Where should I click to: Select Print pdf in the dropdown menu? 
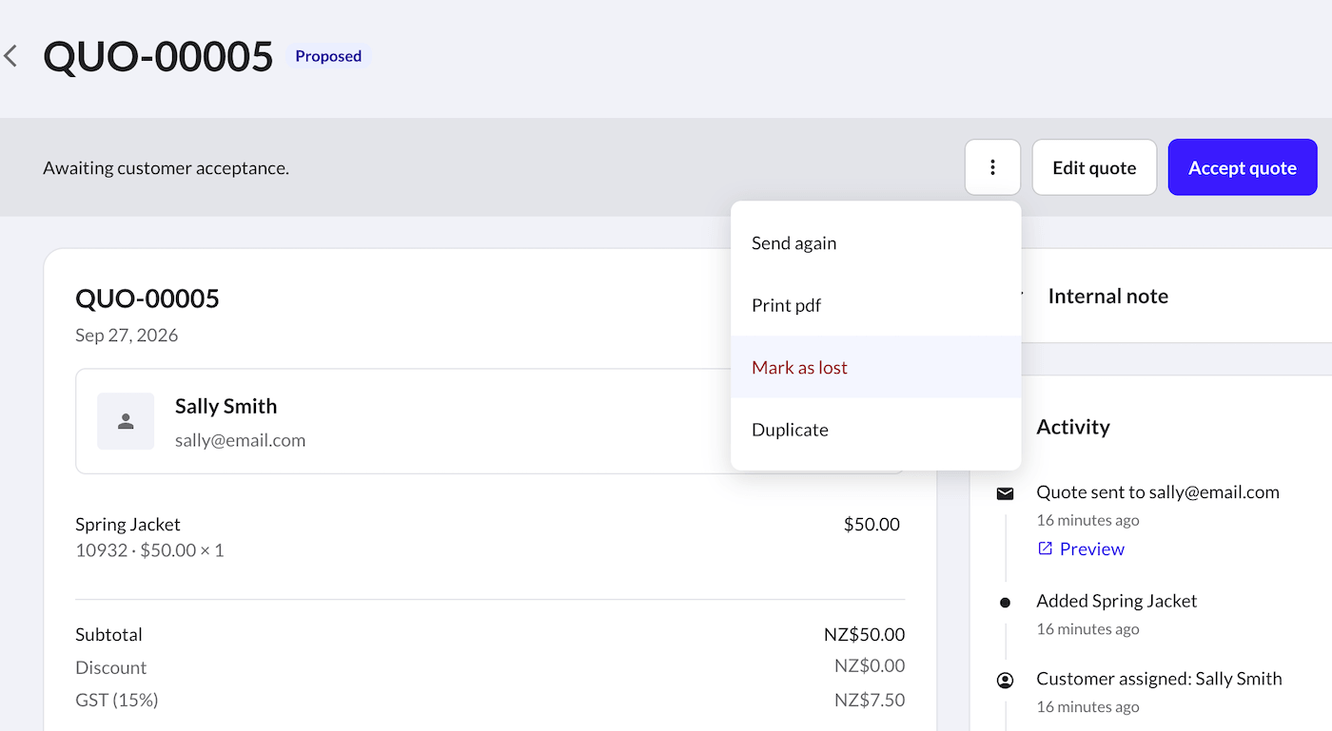click(875, 305)
